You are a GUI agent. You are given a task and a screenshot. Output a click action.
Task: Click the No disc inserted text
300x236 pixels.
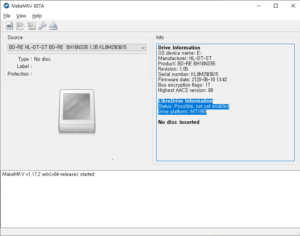179,122
